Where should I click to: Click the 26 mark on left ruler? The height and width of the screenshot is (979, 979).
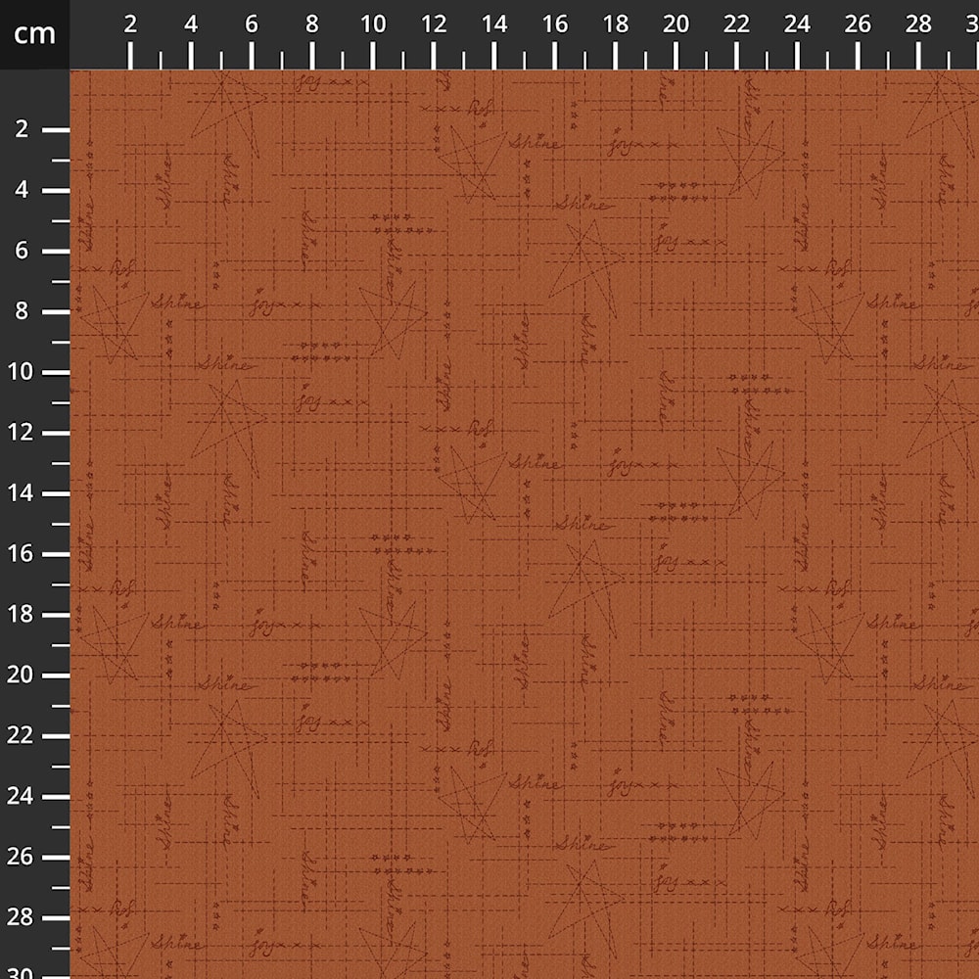(x=23, y=858)
